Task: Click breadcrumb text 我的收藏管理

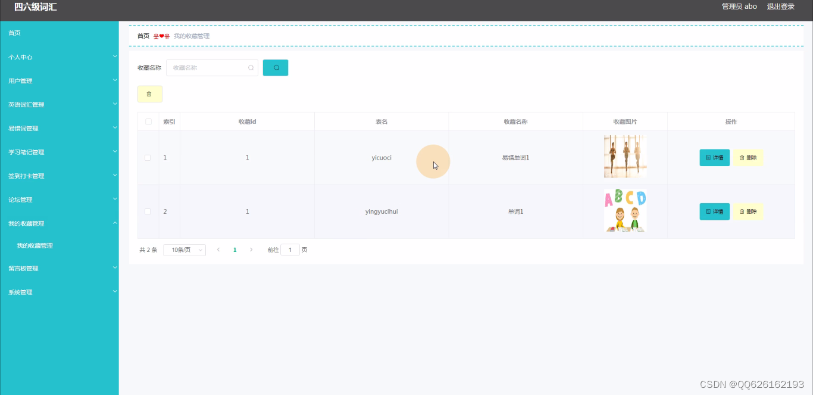Action: (192, 36)
